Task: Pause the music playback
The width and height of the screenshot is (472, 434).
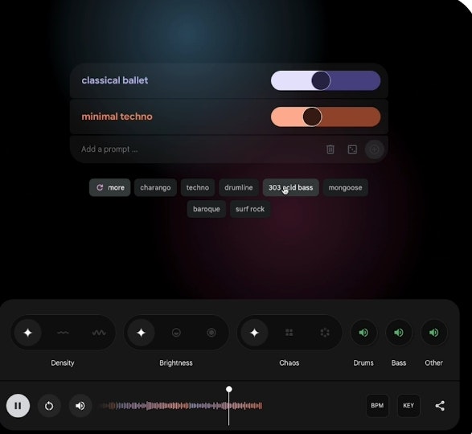Action: [x=18, y=406]
